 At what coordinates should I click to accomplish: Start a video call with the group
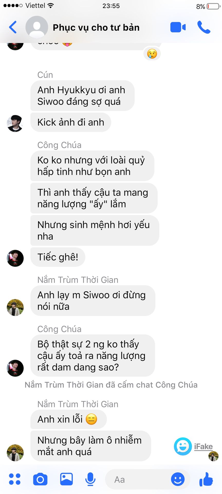pyautogui.click(x=178, y=27)
